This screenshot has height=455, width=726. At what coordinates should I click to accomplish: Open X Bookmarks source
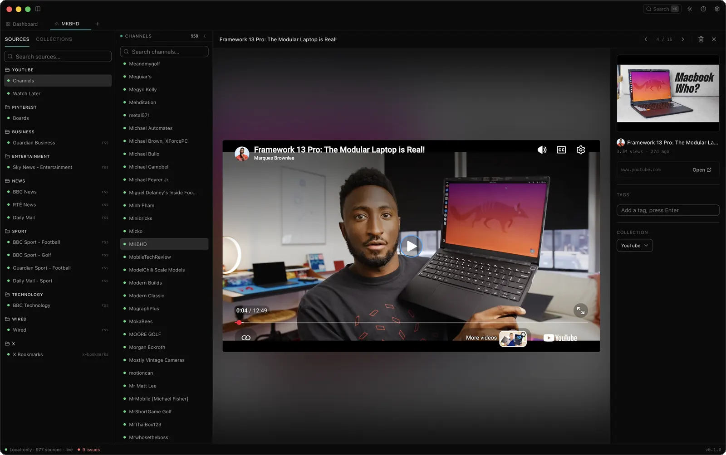click(58, 354)
